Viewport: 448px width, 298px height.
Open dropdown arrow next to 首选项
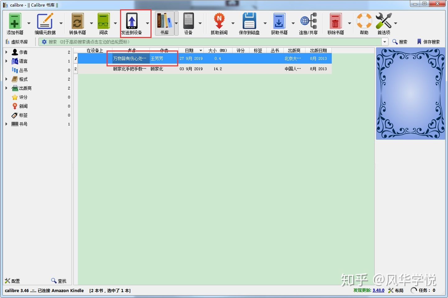[396, 23]
